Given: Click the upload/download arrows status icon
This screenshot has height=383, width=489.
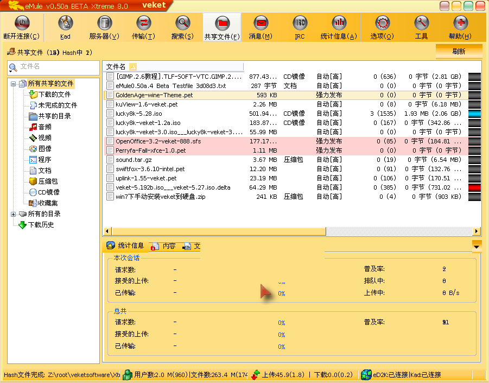Looking at the screenshot, I should coord(256,374).
